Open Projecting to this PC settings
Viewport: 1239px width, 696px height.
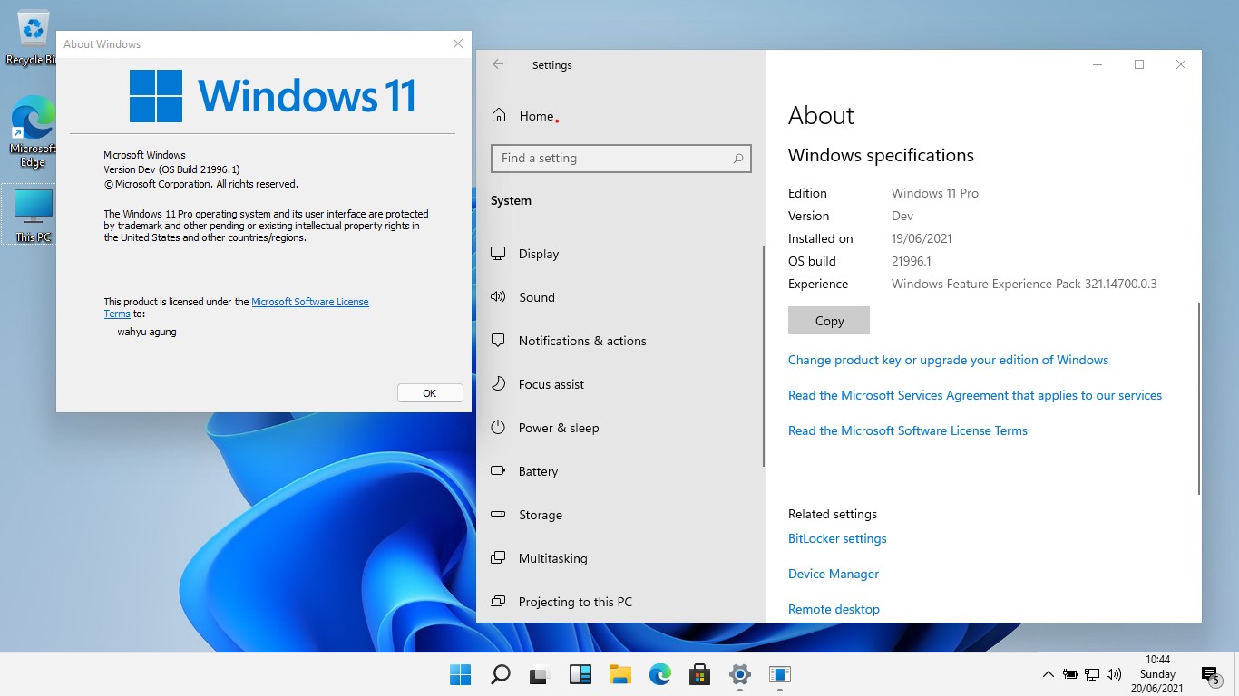[619, 602]
